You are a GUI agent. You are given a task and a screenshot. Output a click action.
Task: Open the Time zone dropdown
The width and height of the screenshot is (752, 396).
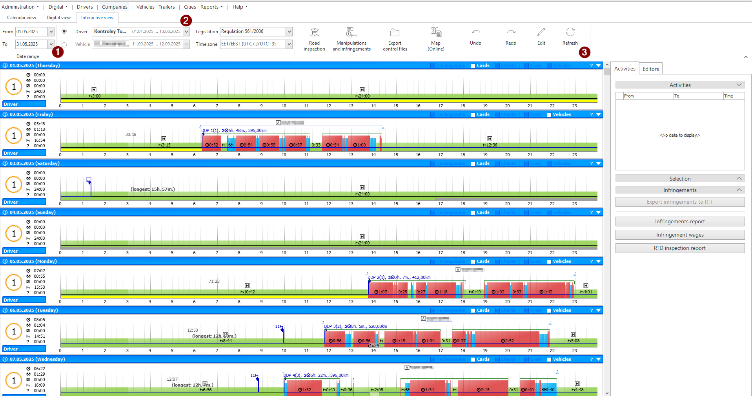[x=289, y=44]
